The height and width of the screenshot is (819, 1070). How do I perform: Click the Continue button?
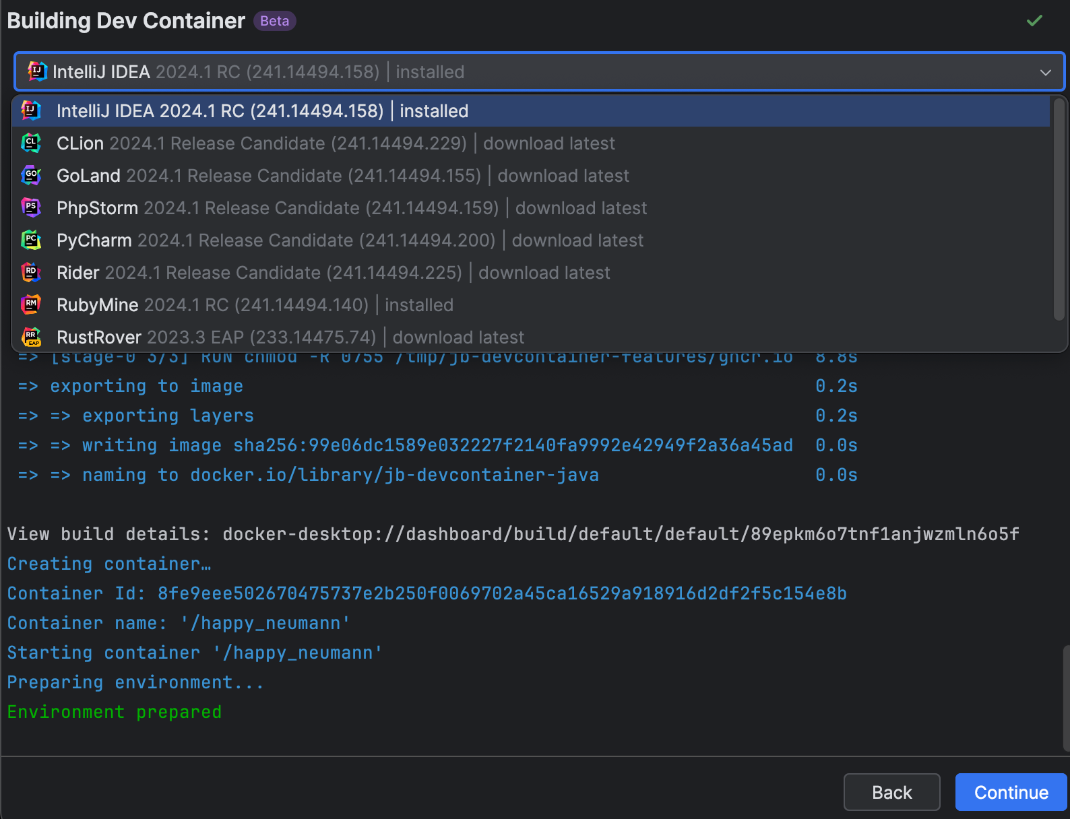(1011, 792)
